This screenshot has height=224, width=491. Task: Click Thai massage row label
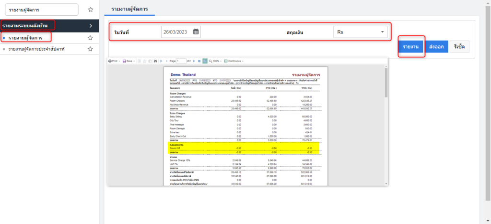[176, 124]
